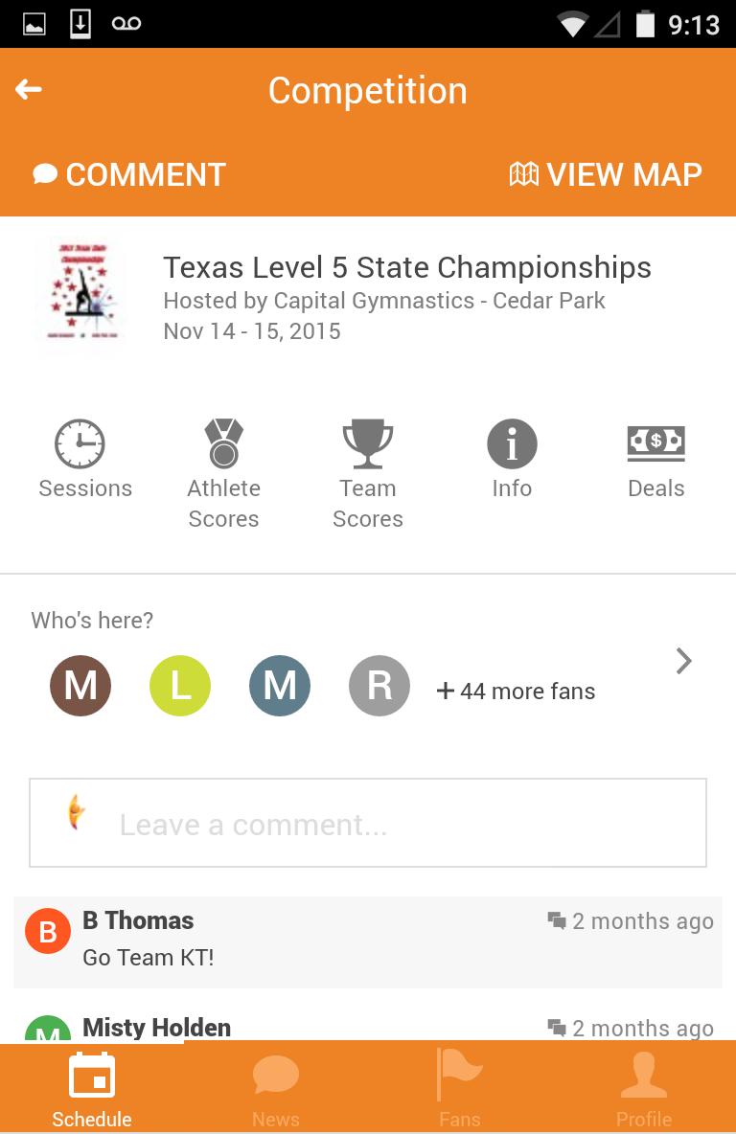Image resolution: width=736 pixels, height=1134 pixels.
Task: Open the Sessions clock icon
Action: [x=80, y=443]
